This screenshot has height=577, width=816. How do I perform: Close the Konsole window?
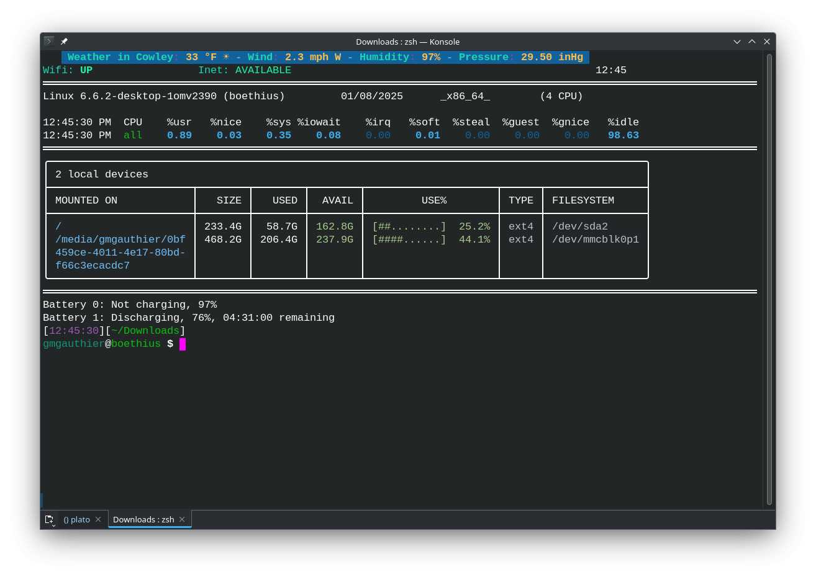[x=767, y=42]
